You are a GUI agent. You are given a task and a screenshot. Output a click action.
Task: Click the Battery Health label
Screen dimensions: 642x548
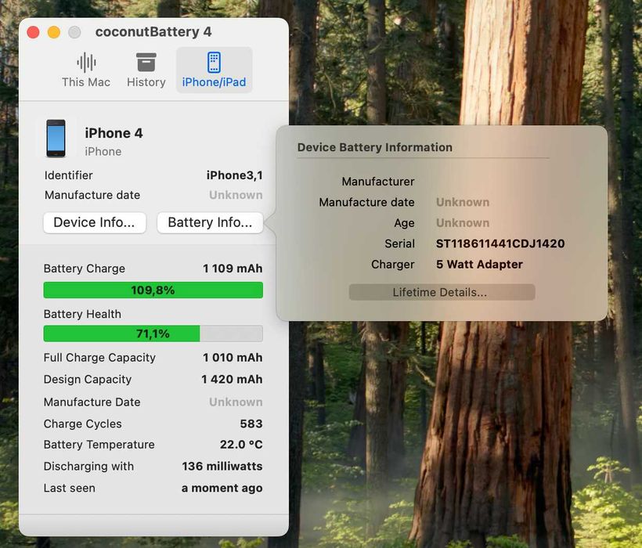82,314
